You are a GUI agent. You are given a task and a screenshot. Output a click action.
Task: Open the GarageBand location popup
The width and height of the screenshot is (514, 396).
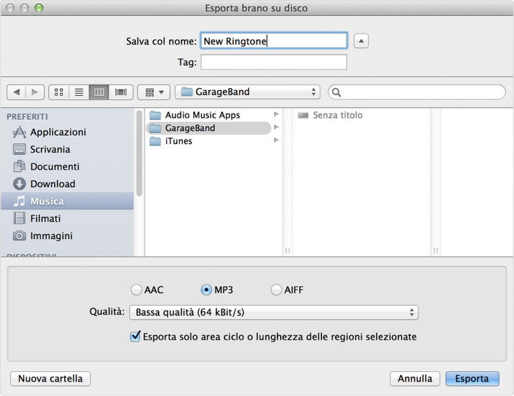[248, 92]
